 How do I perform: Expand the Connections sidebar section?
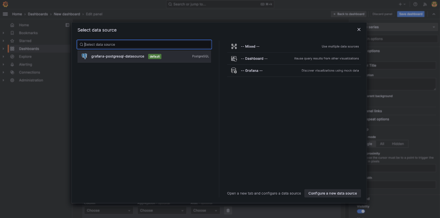[x=4, y=72]
